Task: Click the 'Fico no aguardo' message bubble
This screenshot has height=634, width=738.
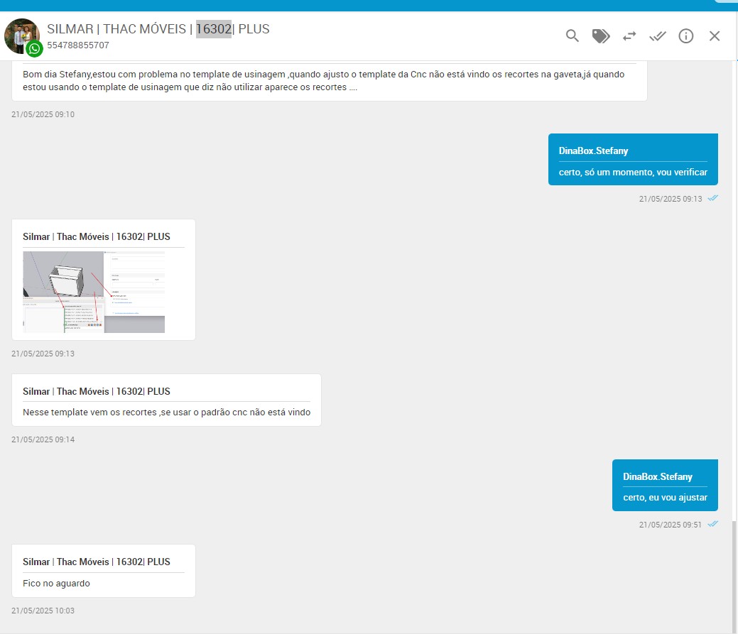Action: pyautogui.click(x=57, y=584)
